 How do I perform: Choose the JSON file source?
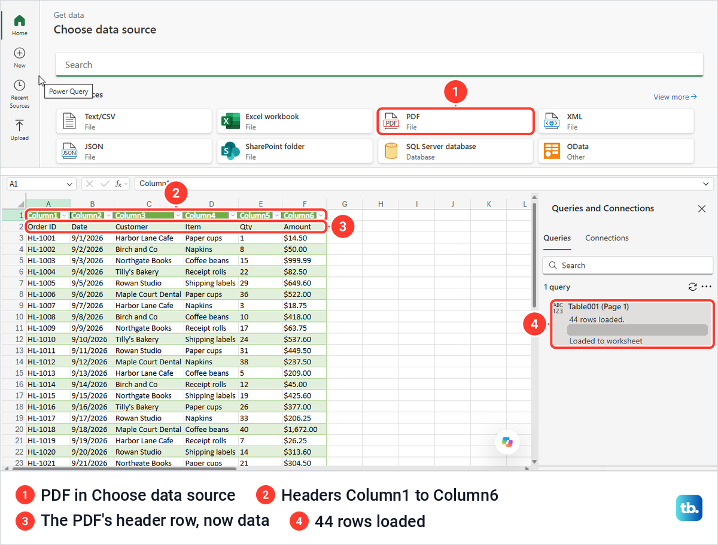[x=134, y=151]
